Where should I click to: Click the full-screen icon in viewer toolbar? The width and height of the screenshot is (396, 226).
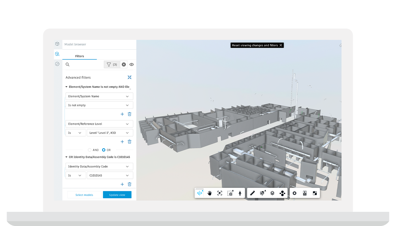(315, 193)
